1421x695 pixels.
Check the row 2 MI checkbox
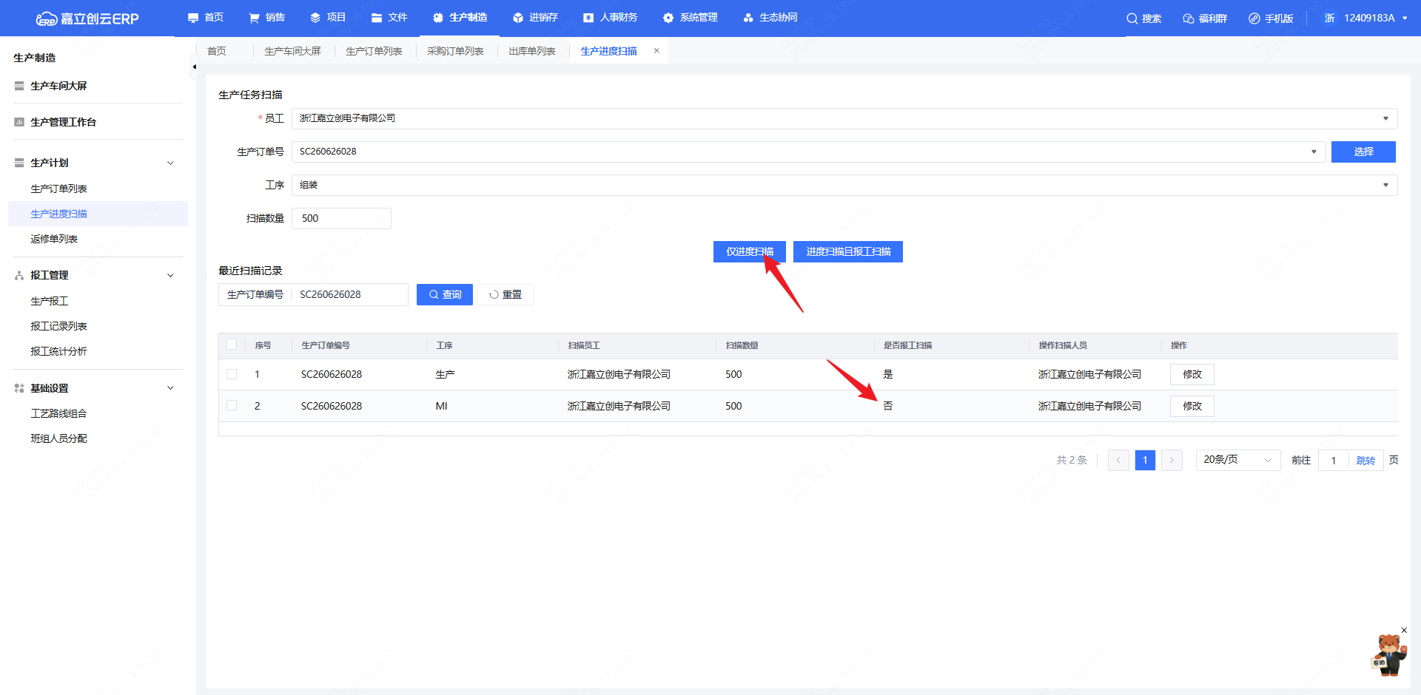(232, 405)
